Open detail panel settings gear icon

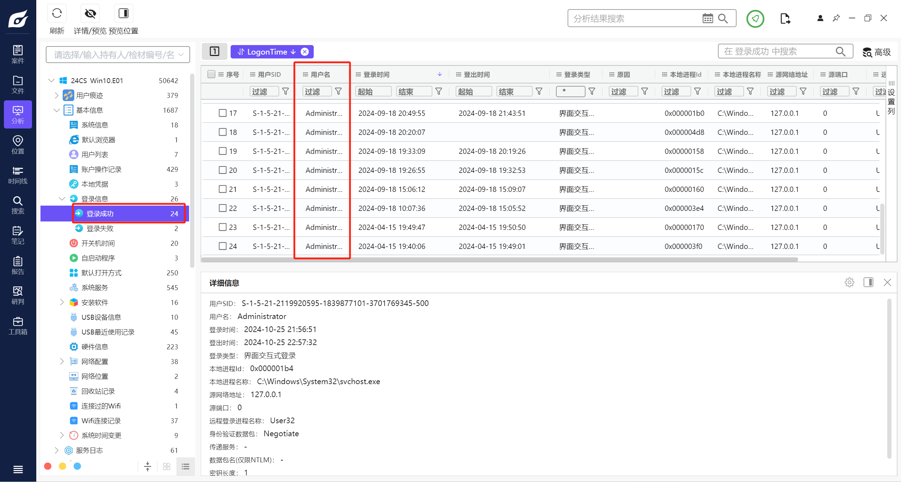pos(849,282)
